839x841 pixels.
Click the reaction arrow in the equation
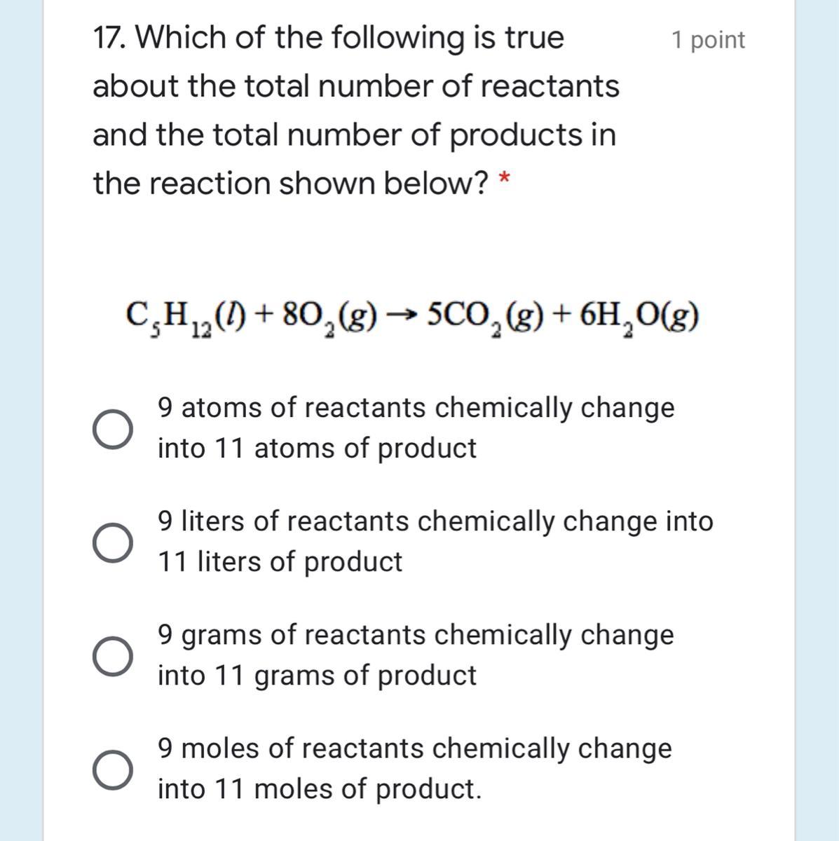[x=403, y=317]
